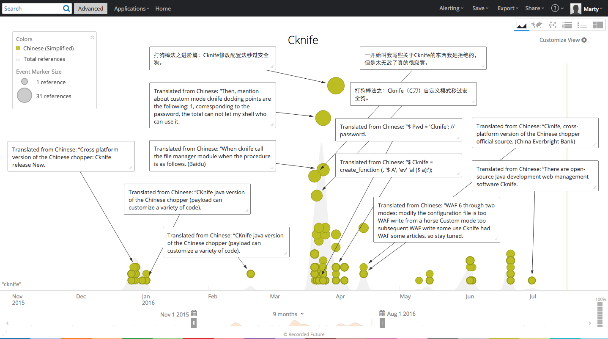Open the Applications menu
The height and width of the screenshot is (339, 608).
(x=131, y=8)
